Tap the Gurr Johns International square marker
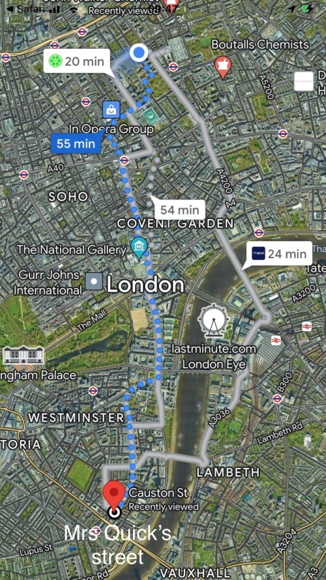Viewport: 326px width, 580px height. click(95, 282)
